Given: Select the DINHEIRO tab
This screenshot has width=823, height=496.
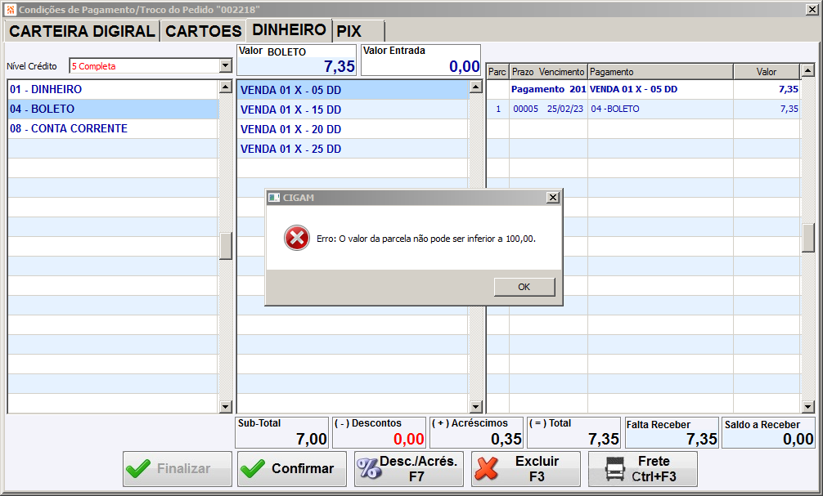Looking at the screenshot, I should (x=290, y=30).
